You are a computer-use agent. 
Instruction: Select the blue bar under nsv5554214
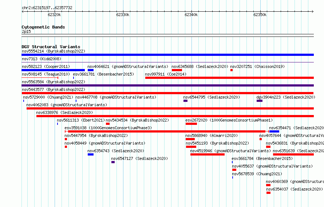coord(167,55)
